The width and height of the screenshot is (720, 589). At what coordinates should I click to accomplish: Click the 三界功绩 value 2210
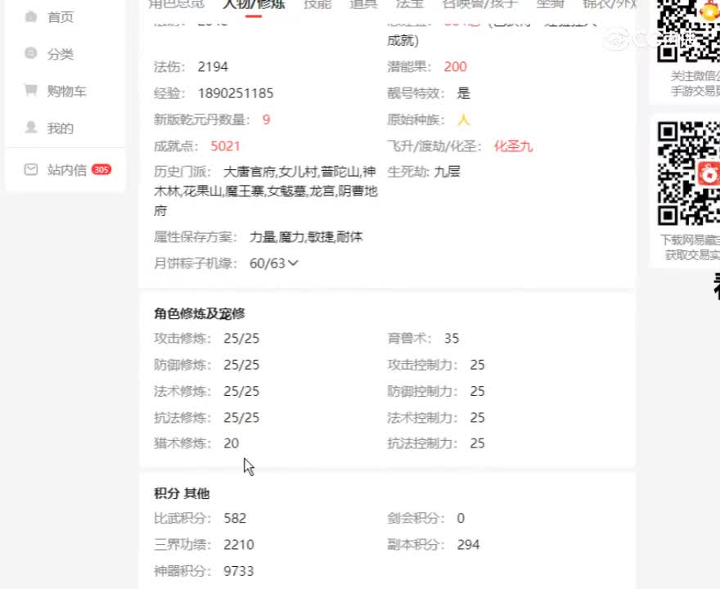(239, 545)
